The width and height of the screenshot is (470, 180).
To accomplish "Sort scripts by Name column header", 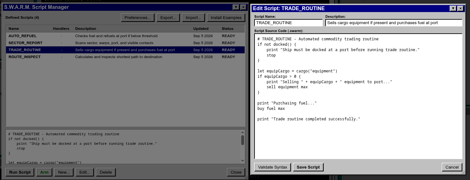I will click(14, 29).
